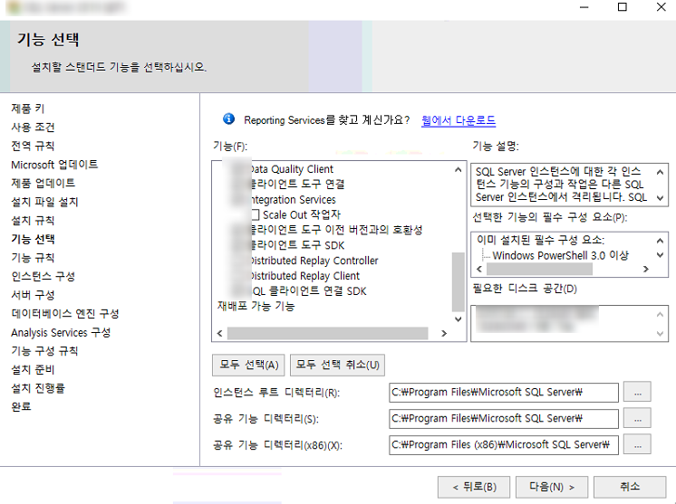Select Data Quality Client in feature list
The image size is (676, 504).
coord(292,169)
